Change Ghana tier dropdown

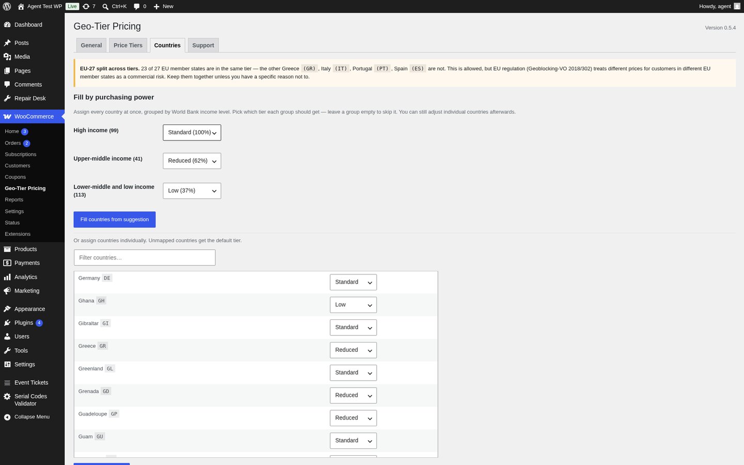353,305
